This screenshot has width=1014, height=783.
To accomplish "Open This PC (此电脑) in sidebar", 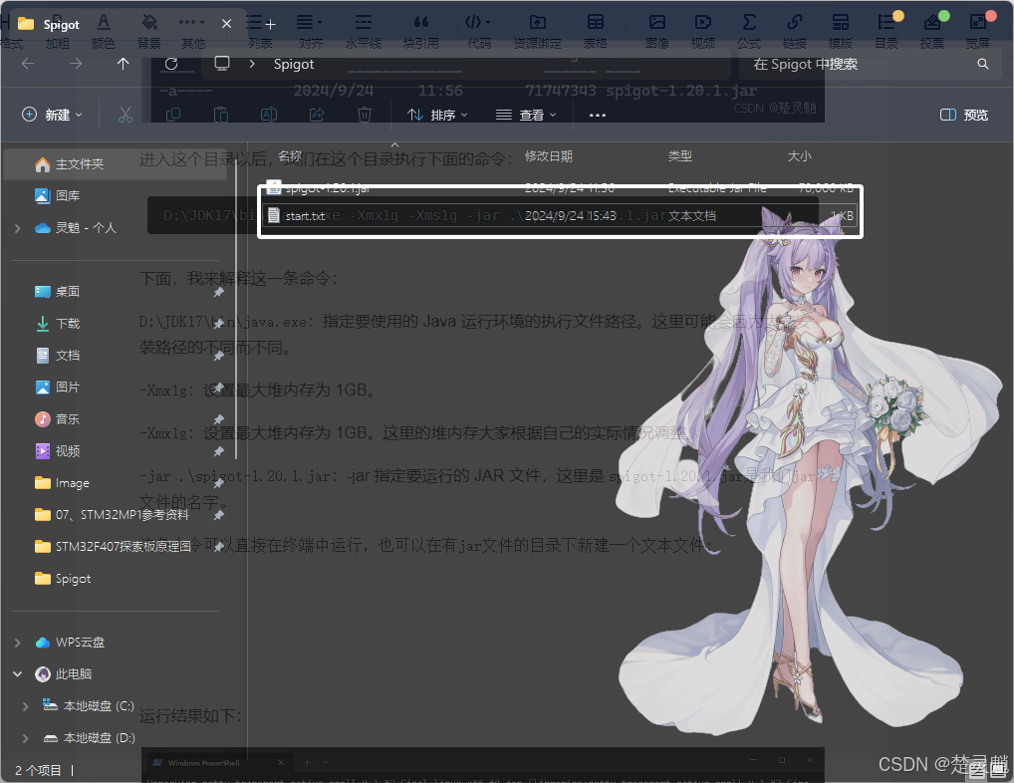I will (64, 673).
